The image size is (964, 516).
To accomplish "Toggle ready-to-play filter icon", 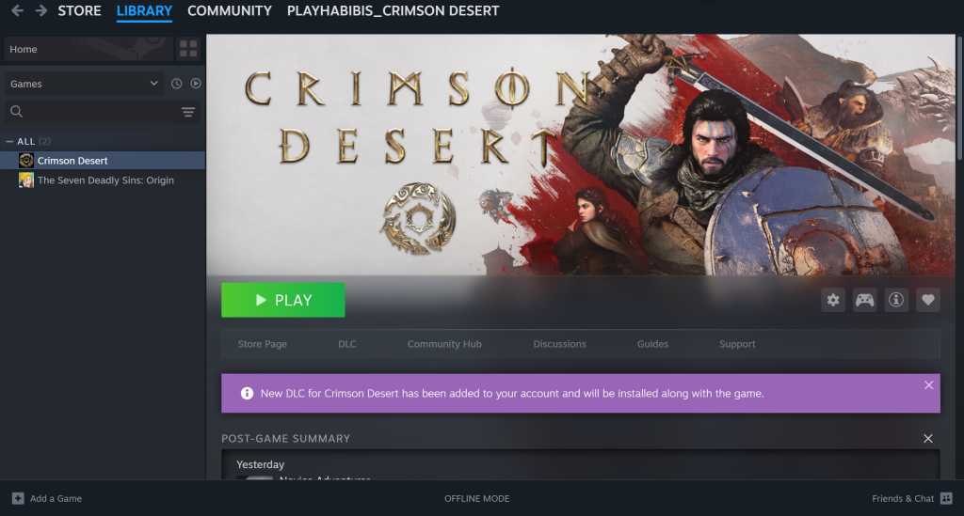I will coord(196,84).
